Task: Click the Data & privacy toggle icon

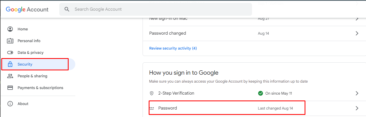Action: point(10,53)
